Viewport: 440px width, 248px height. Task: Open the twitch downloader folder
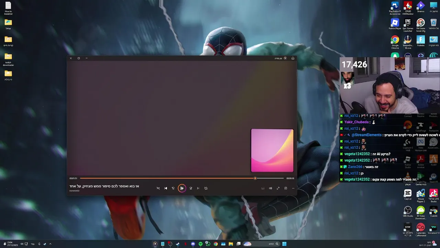pos(8,60)
